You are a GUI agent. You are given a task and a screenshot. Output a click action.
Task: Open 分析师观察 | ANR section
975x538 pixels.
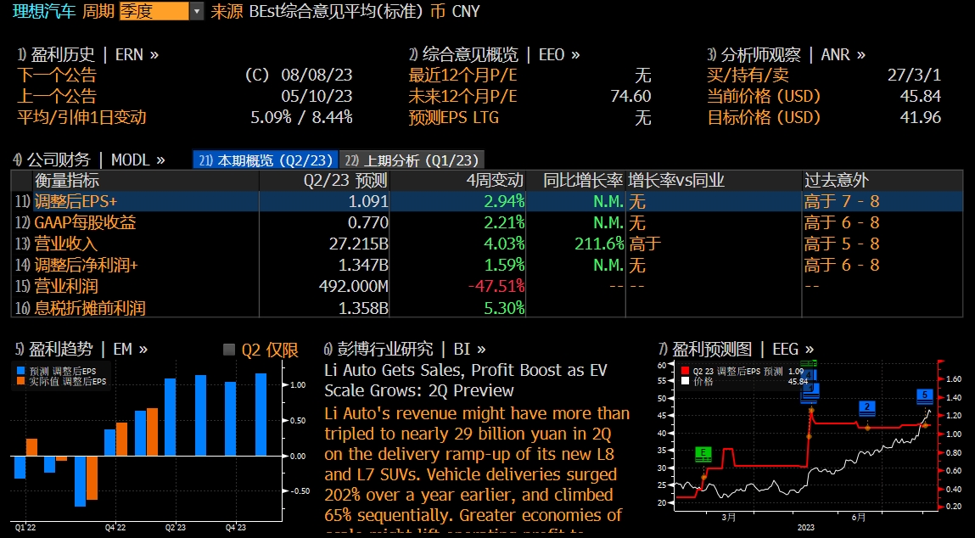786,54
